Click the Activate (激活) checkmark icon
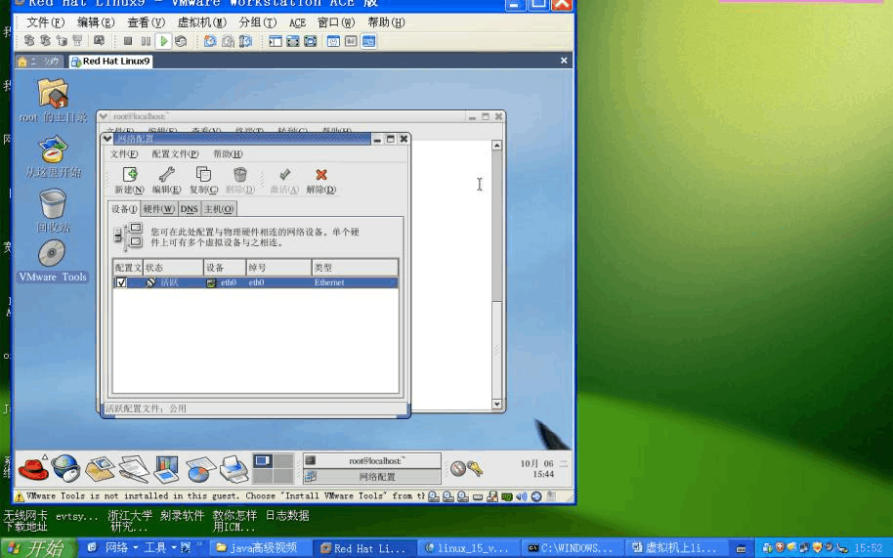 (x=284, y=174)
